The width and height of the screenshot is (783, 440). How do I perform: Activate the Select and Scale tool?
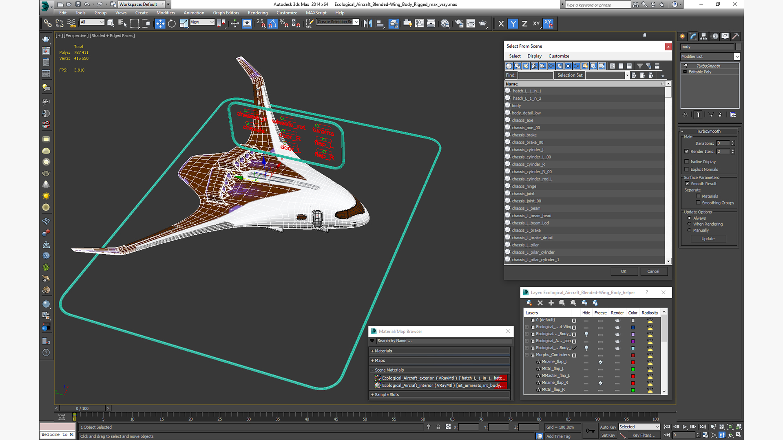pos(184,24)
